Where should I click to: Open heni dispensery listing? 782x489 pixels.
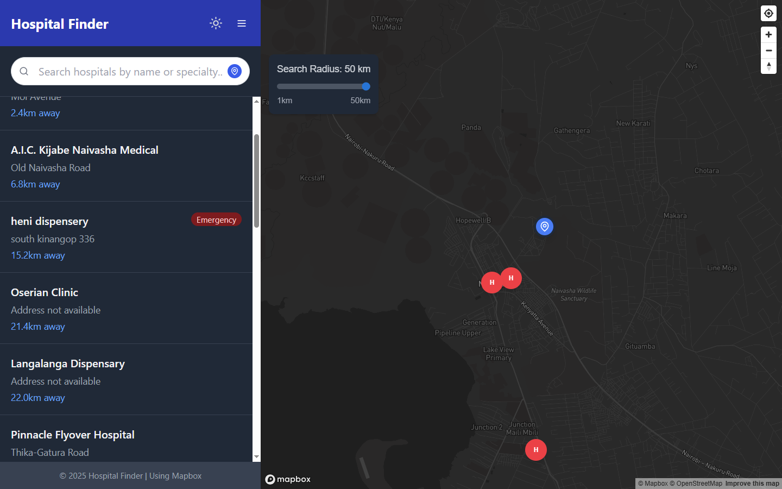[x=126, y=237]
